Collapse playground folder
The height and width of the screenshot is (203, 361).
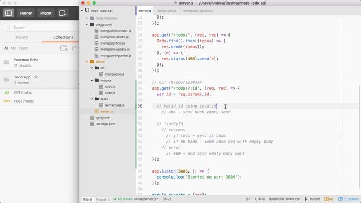click(x=87, y=24)
